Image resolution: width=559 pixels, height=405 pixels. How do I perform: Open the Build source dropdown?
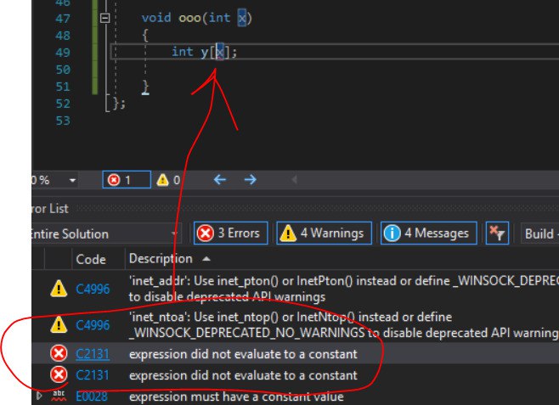pos(539,233)
